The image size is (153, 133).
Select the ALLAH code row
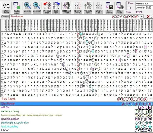(x=76, y=108)
